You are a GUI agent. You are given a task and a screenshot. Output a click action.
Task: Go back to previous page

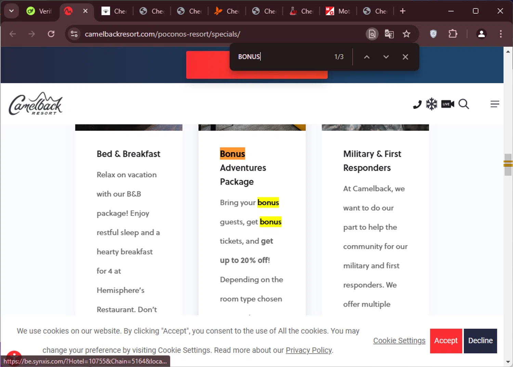[13, 34]
